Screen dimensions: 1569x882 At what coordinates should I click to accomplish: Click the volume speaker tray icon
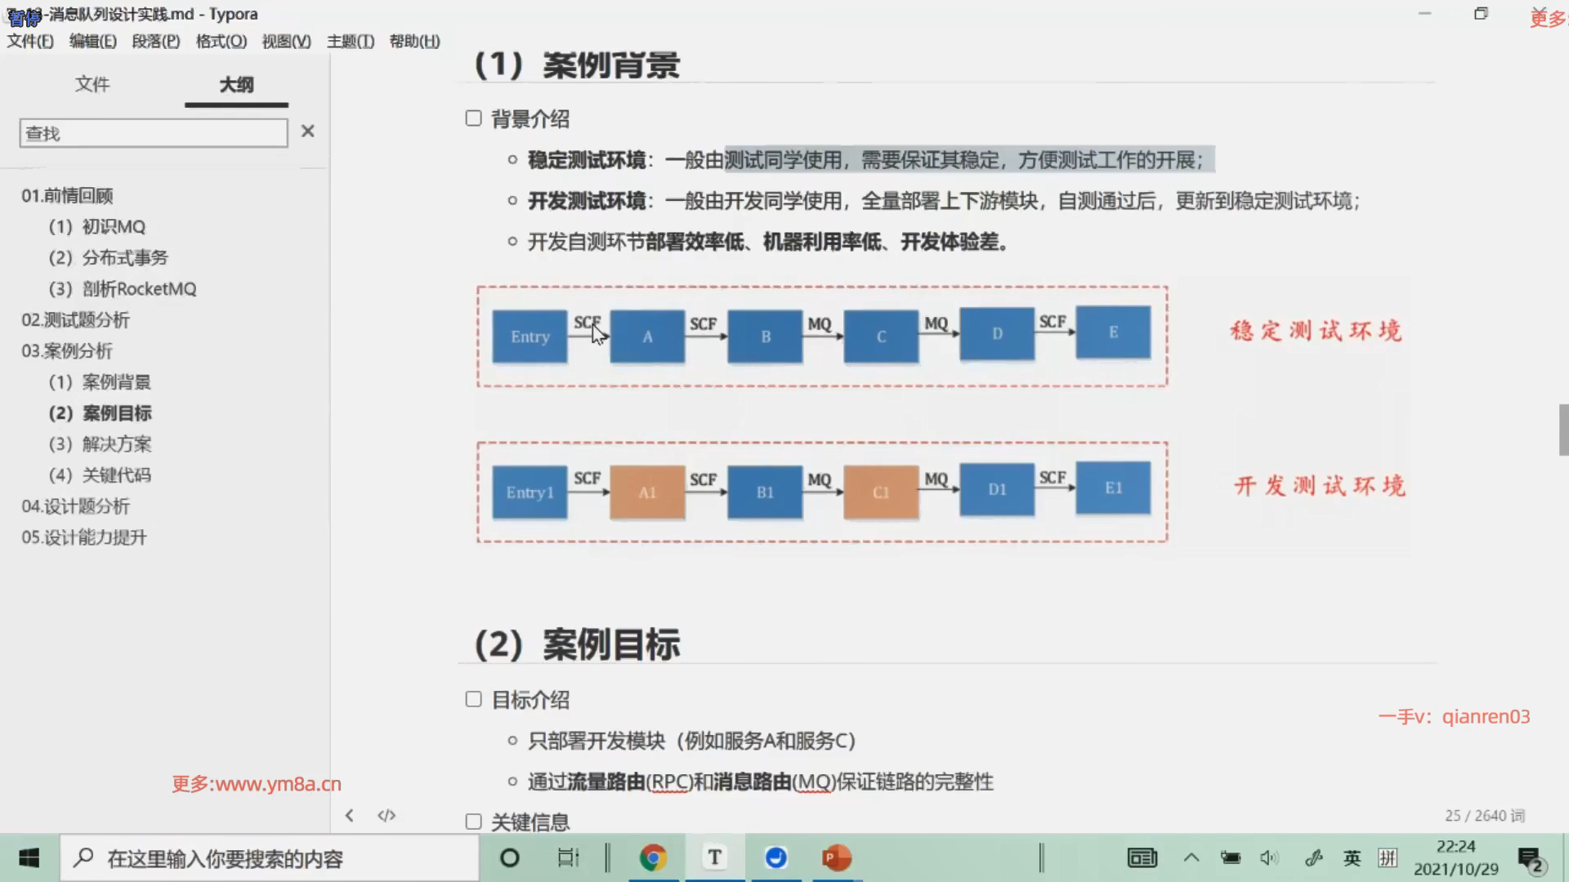[1268, 857]
